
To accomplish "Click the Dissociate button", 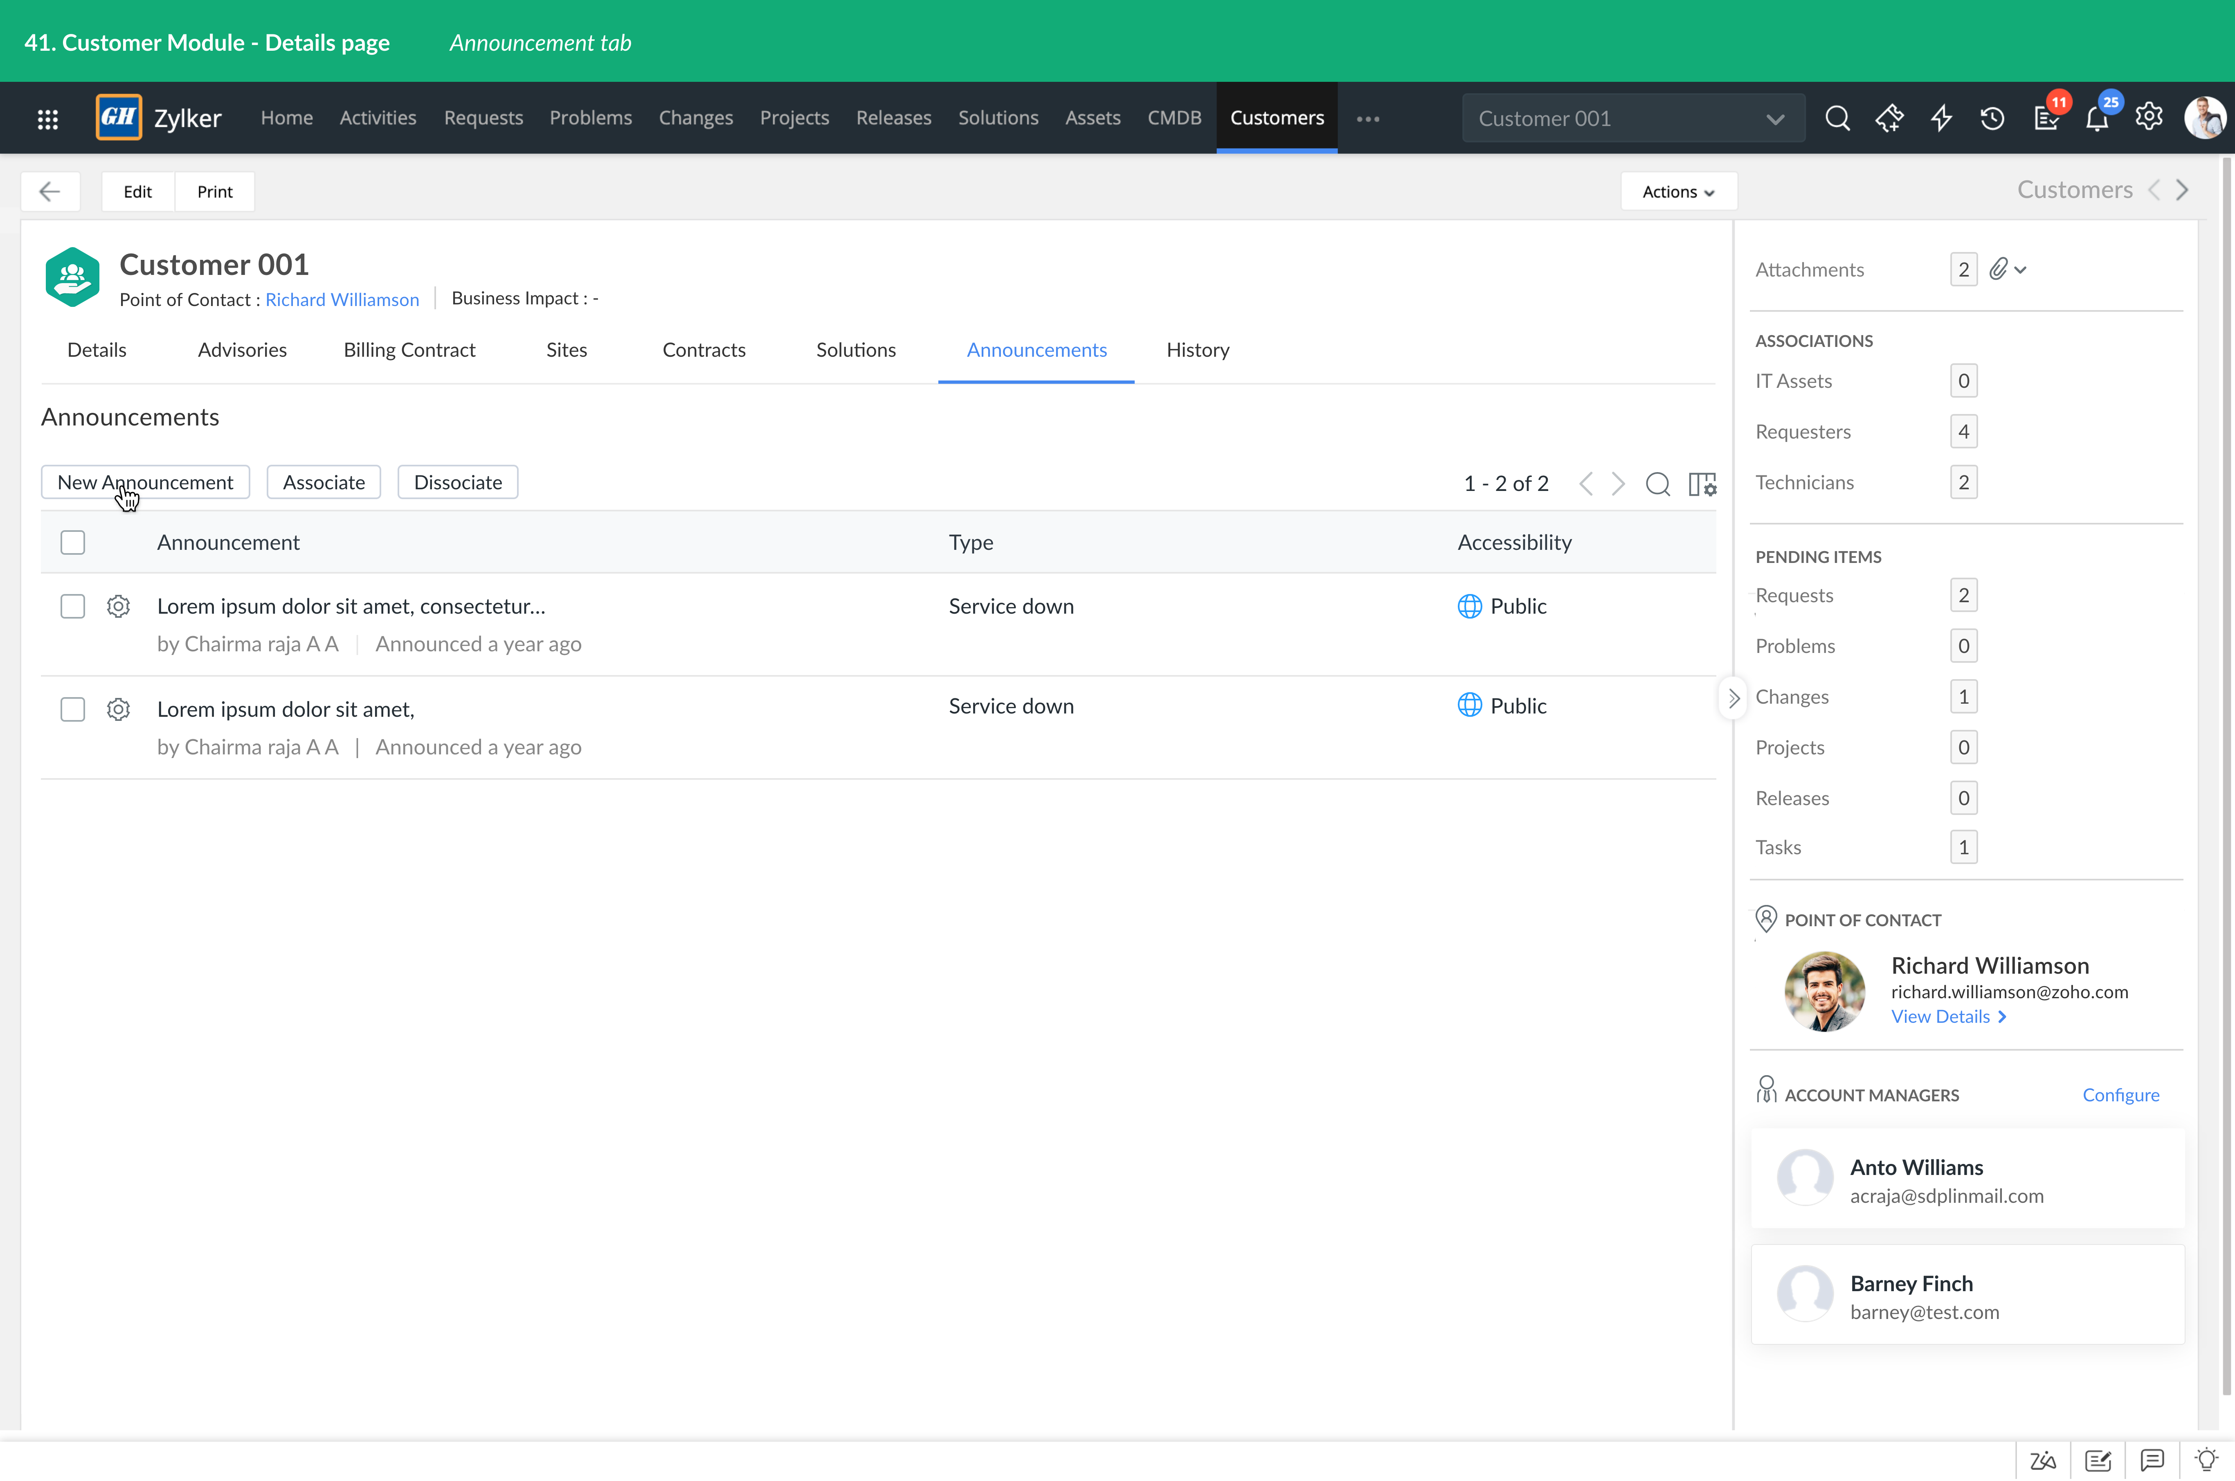I will (x=458, y=483).
